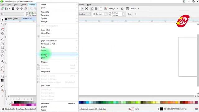Click the Open folder icon

[6, 9]
